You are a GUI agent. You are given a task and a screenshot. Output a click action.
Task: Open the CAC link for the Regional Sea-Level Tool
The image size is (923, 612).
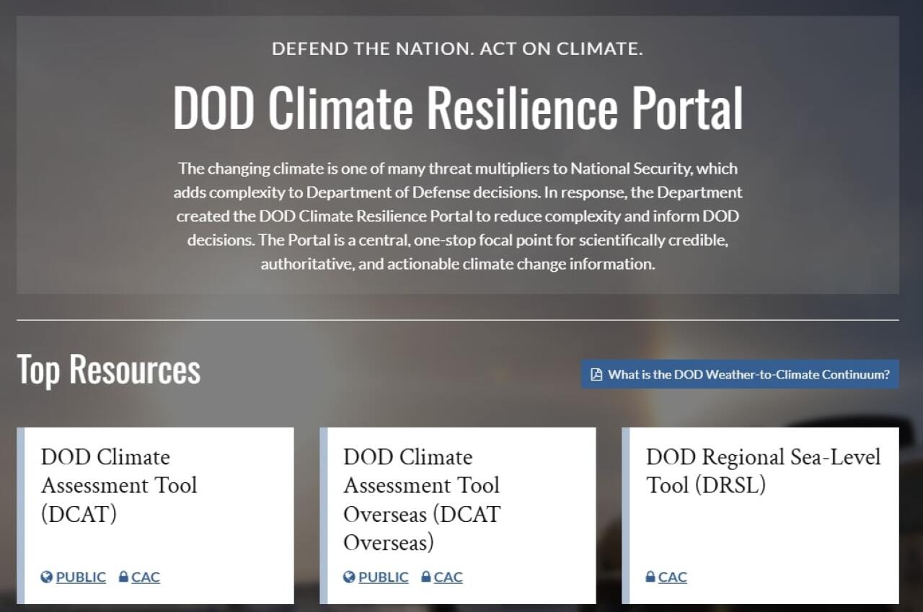tap(672, 577)
